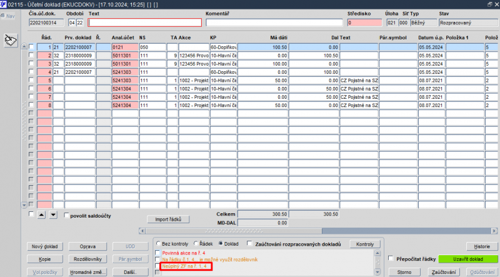Click the table scroll-up arrow beside row 1
Screen dimensions: 500x277
click(24, 47)
